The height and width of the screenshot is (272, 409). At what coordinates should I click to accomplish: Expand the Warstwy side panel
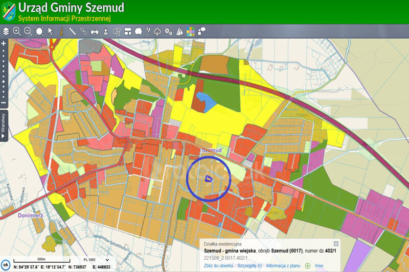click(4, 127)
